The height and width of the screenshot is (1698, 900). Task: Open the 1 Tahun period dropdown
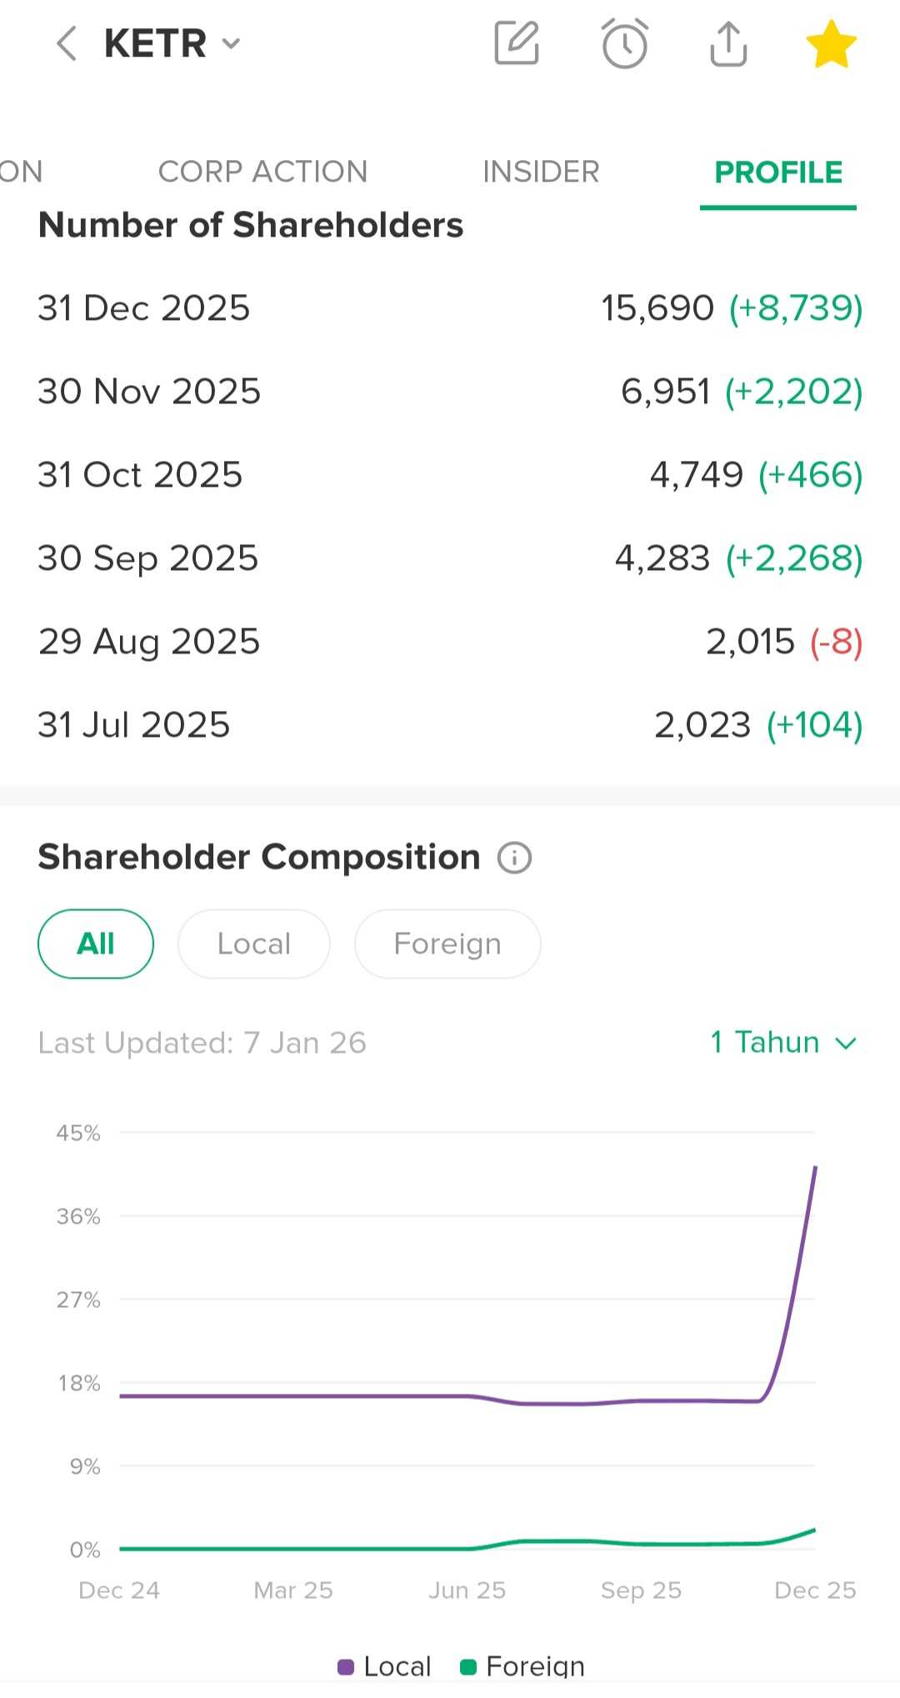tap(765, 1042)
